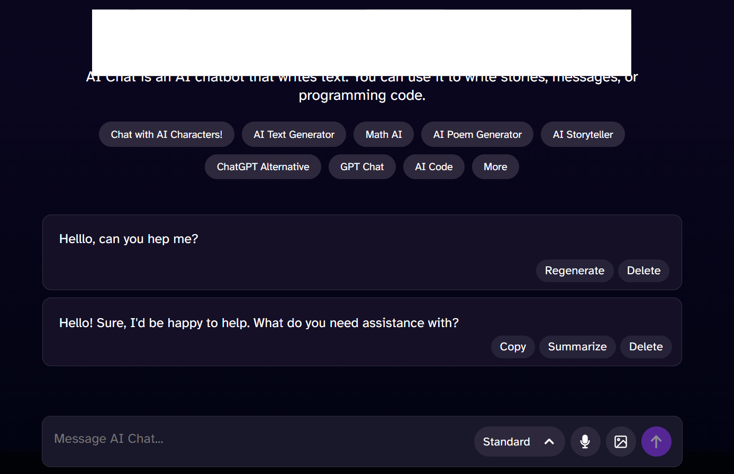Select the Math AI link
Screen dimensions: 734x474
pyautogui.click(x=383, y=134)
